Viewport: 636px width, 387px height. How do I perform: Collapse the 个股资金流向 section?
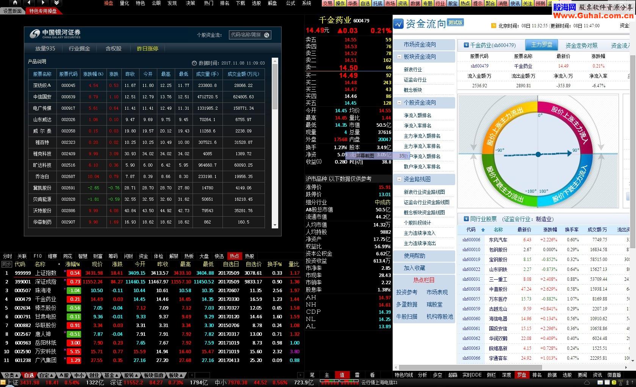point(399,102)
